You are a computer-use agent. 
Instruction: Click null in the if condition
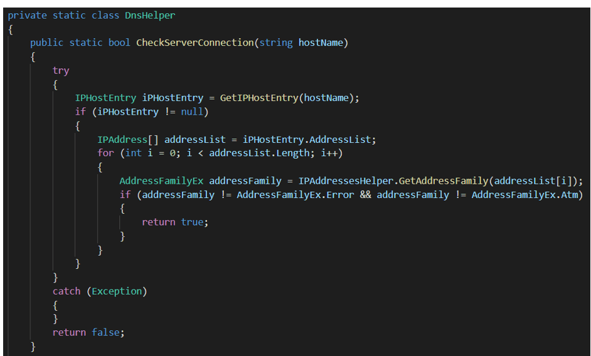coord(192,112)
